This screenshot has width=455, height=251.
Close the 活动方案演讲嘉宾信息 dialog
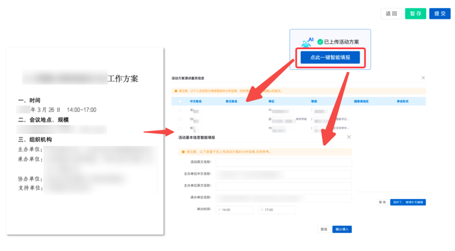click(x=423, y=78)
